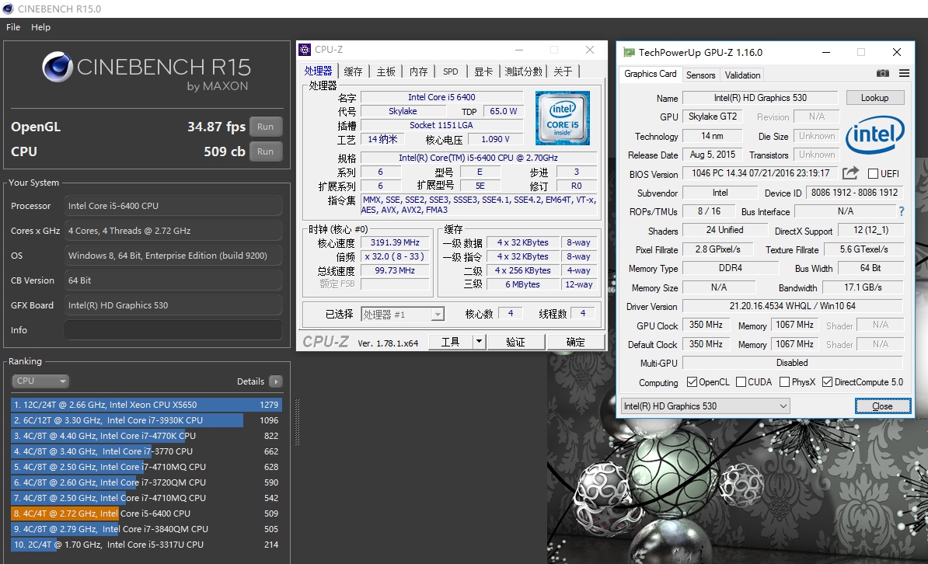This screenshot has width=928, height=564.
Task: Select the Core i5-6400 ranking entry
Action: coord(146,514)
